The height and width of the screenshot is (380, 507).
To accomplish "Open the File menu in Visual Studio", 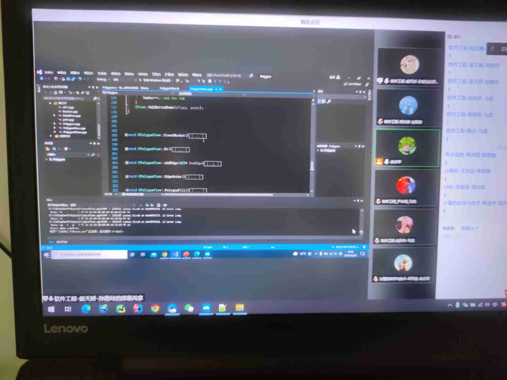I will (x=49, y=73).
